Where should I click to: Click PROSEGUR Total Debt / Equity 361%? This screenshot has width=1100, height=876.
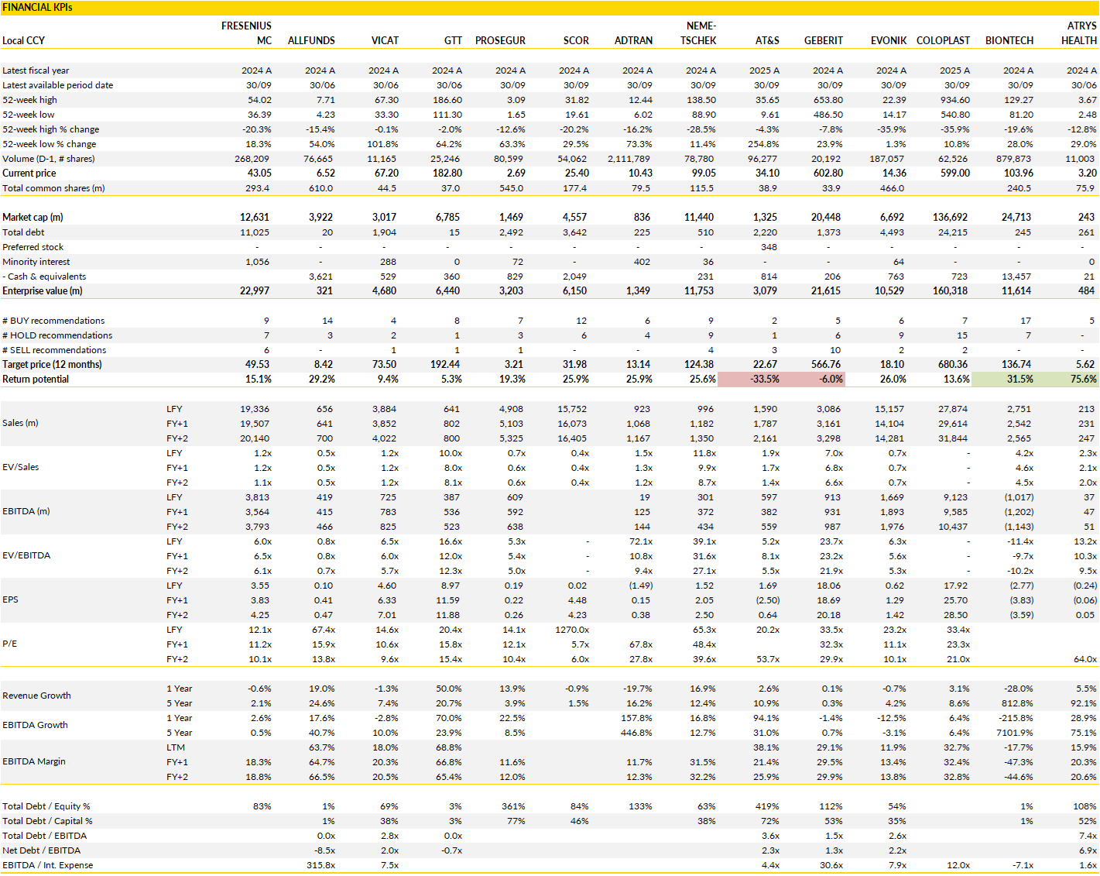513,807
